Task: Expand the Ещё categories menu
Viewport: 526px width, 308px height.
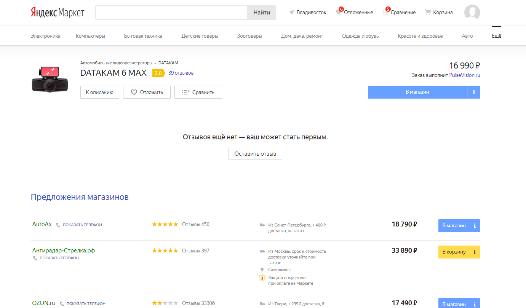Action: click(496, 36)
